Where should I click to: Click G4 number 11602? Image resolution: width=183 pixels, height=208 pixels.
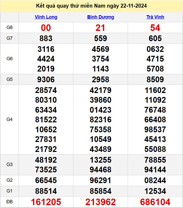pyautogui.click(x=155, y=90)
